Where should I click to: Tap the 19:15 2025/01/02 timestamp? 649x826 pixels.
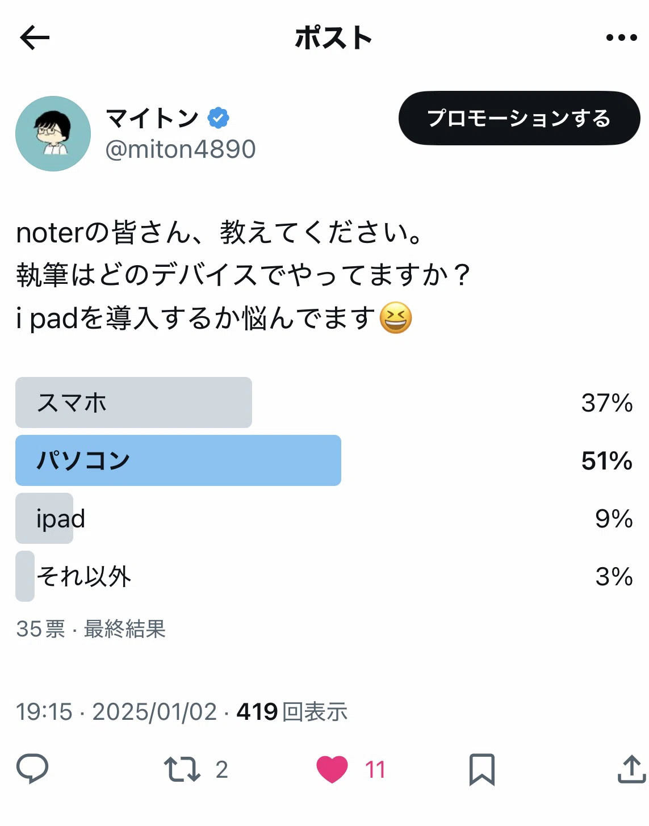pos(116,712)
